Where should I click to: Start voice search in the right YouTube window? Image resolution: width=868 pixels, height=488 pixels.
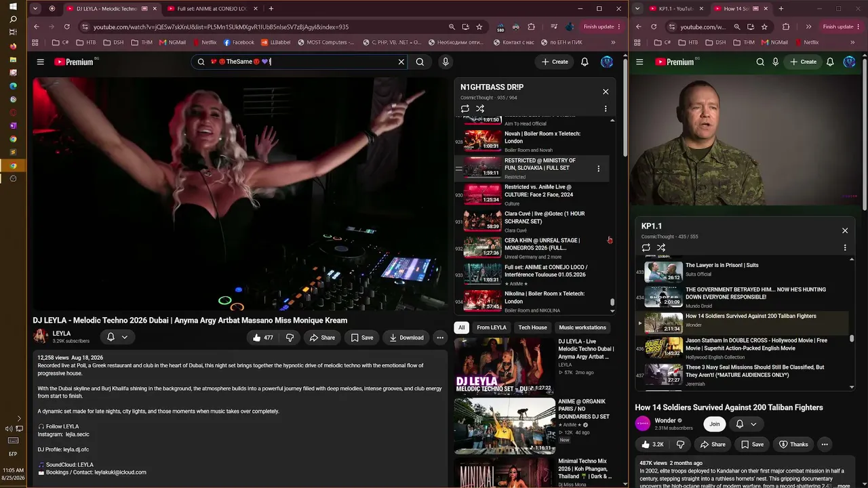point(776,62)
